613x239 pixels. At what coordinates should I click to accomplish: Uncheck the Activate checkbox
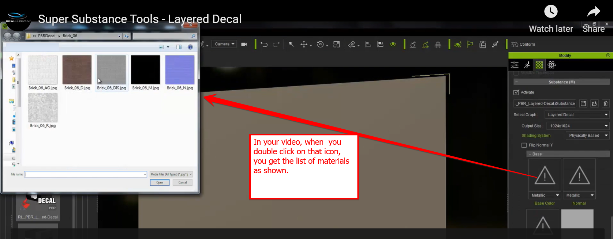click(516, 92)
